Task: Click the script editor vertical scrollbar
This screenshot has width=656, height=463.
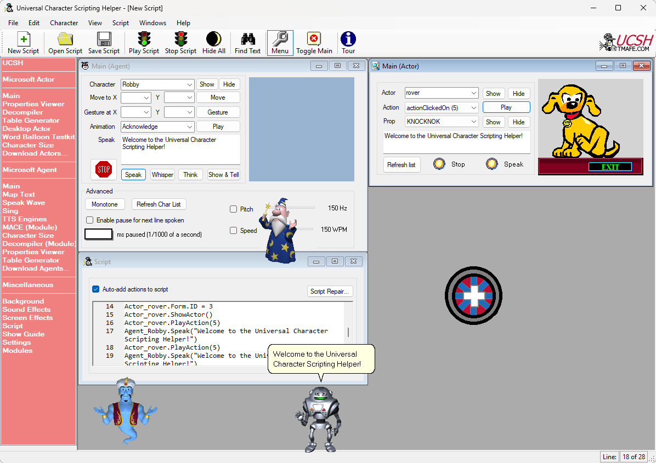Action: tap(348, 333)
